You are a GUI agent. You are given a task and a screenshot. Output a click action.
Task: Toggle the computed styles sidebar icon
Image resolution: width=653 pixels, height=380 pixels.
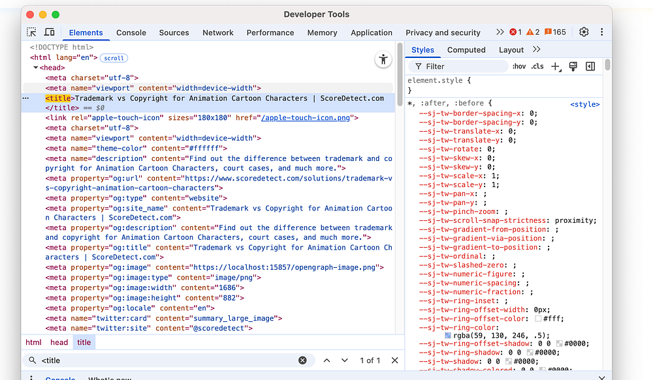tap(590, 66)
